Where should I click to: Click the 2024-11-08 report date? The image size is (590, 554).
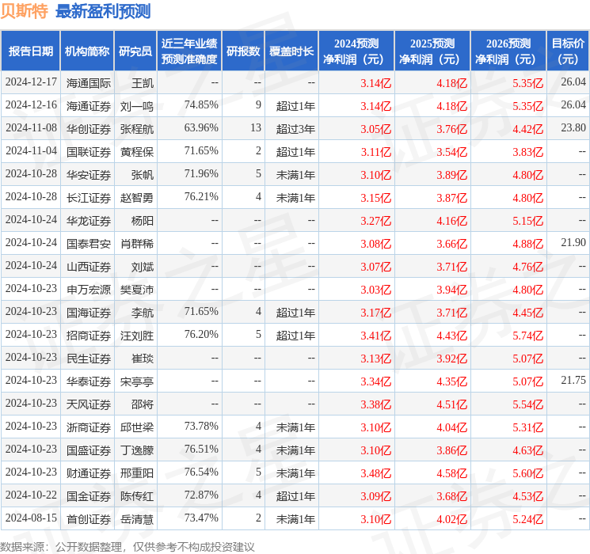click(31, 127)
